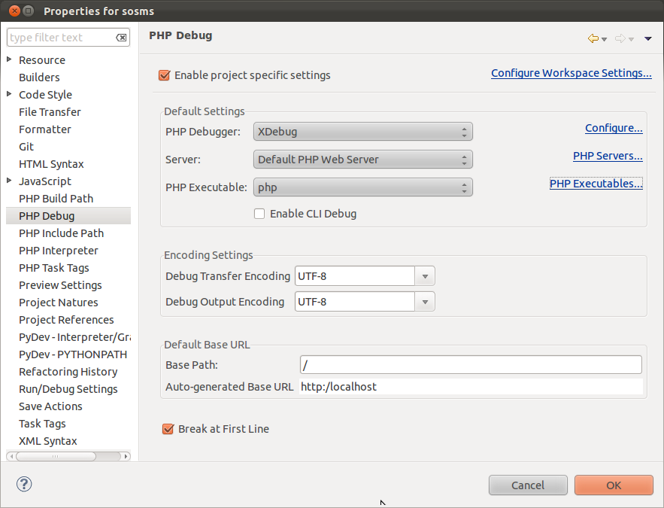Open the help question mark icon
Screen dimensions: 664x508
[x=24, y=484]
